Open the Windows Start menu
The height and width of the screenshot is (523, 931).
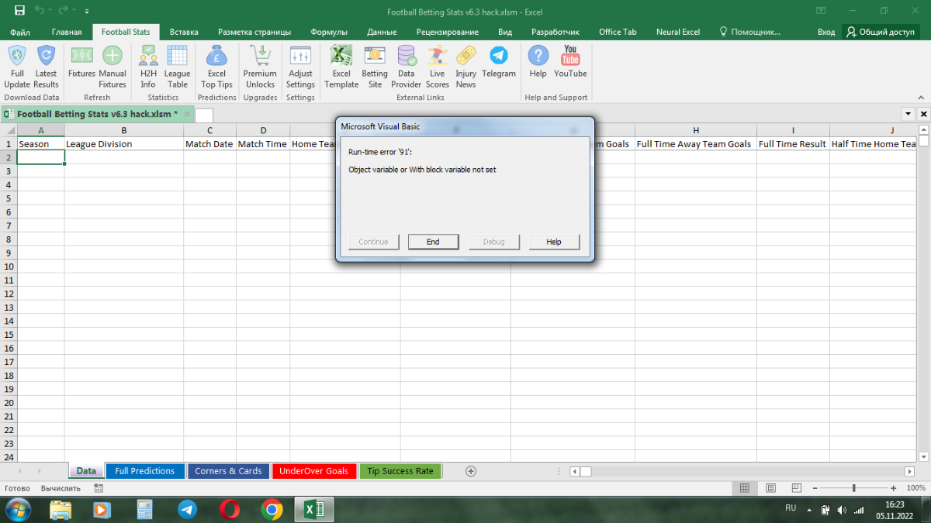(x=18, y=509)
